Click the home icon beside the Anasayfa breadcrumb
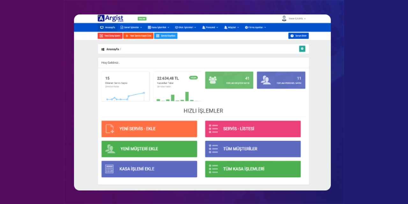The width and height of the screenshot is (408, 204). click(x=103, y=49)
